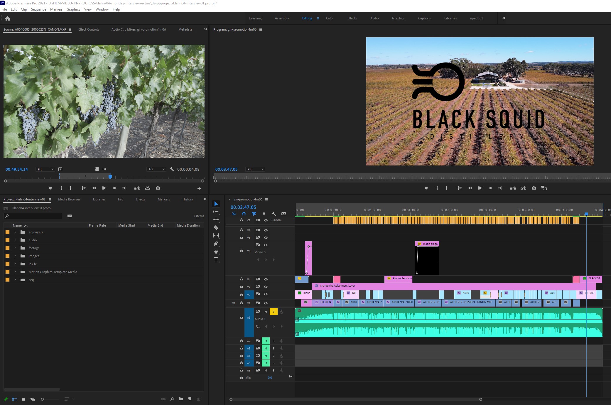Select the Hand tool
The width and height of the screenshot is (611, 405).
[x=216, y=251]
